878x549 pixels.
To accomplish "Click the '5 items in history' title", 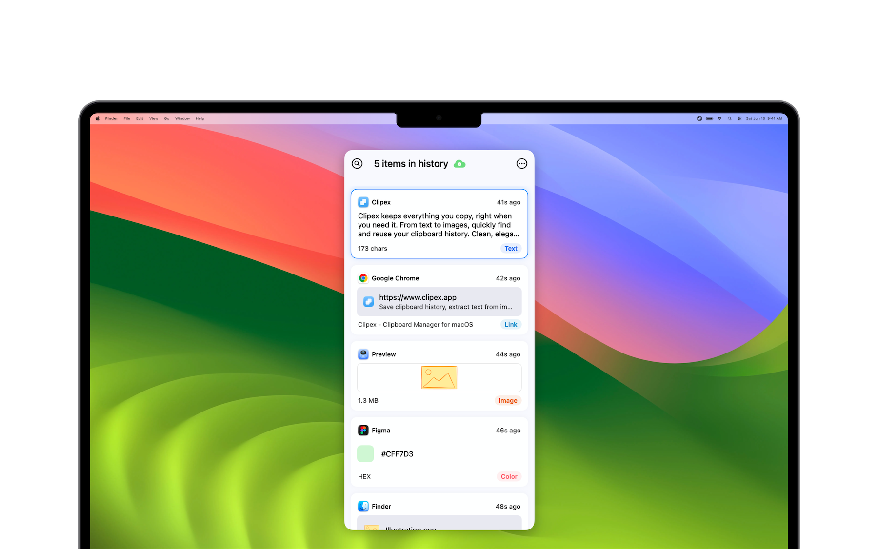I will click(x=411, y=164).
